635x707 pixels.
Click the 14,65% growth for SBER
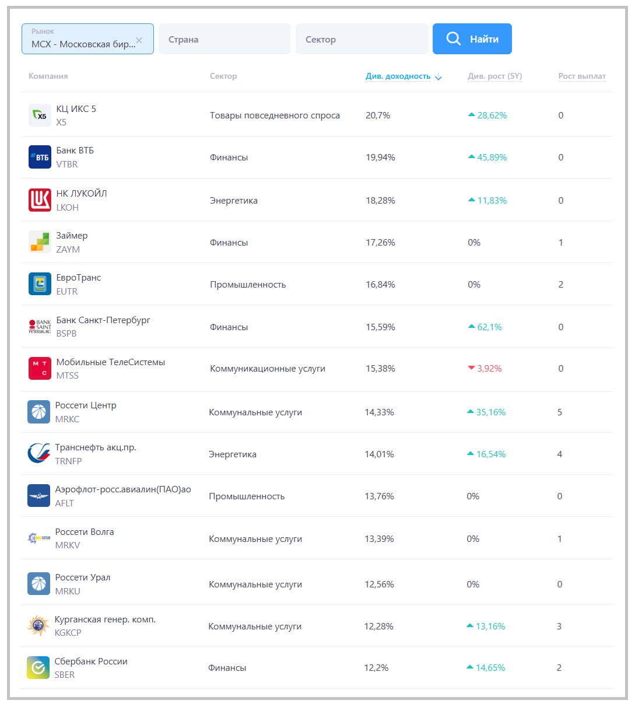(x=486, y=668)
